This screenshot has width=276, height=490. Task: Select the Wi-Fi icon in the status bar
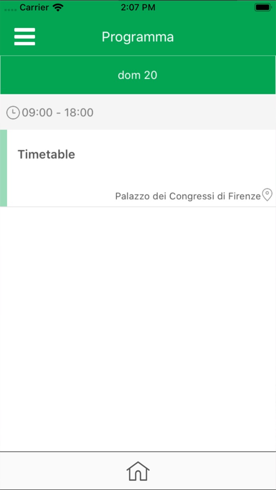point(58,7)
